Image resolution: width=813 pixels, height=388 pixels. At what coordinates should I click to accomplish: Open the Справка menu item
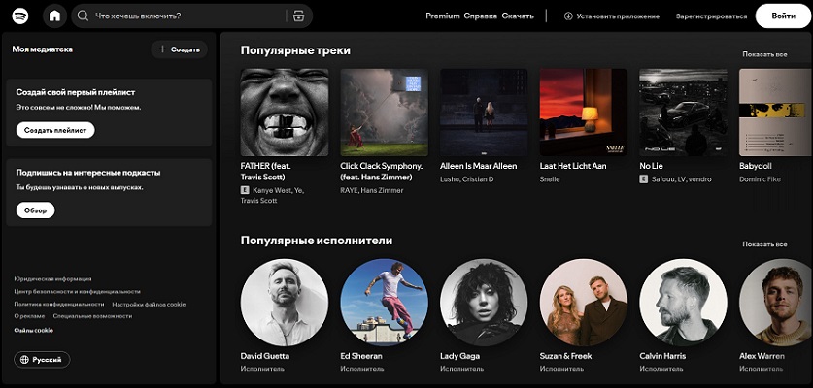pos(481,16)
